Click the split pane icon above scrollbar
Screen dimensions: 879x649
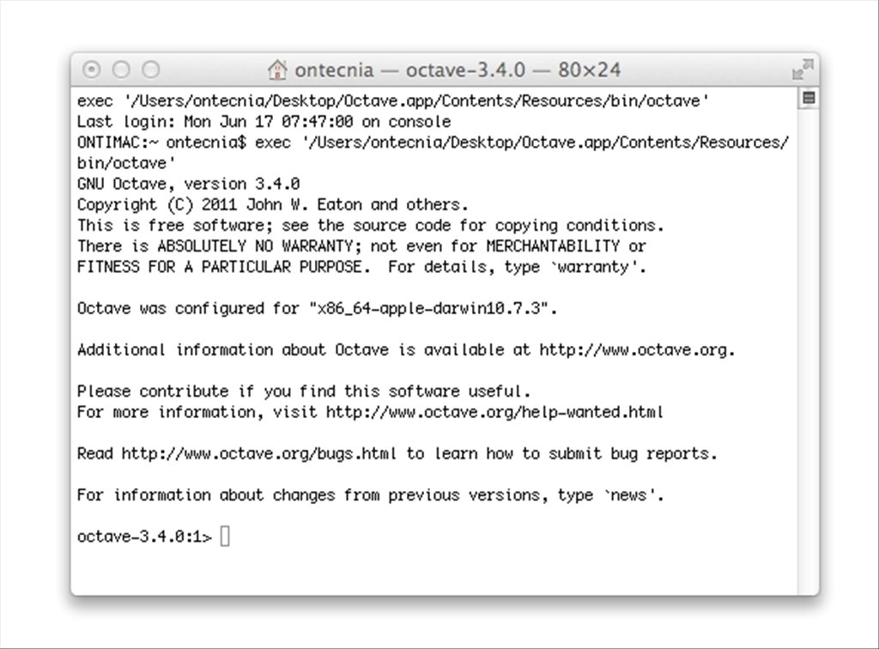pos(809,98)
